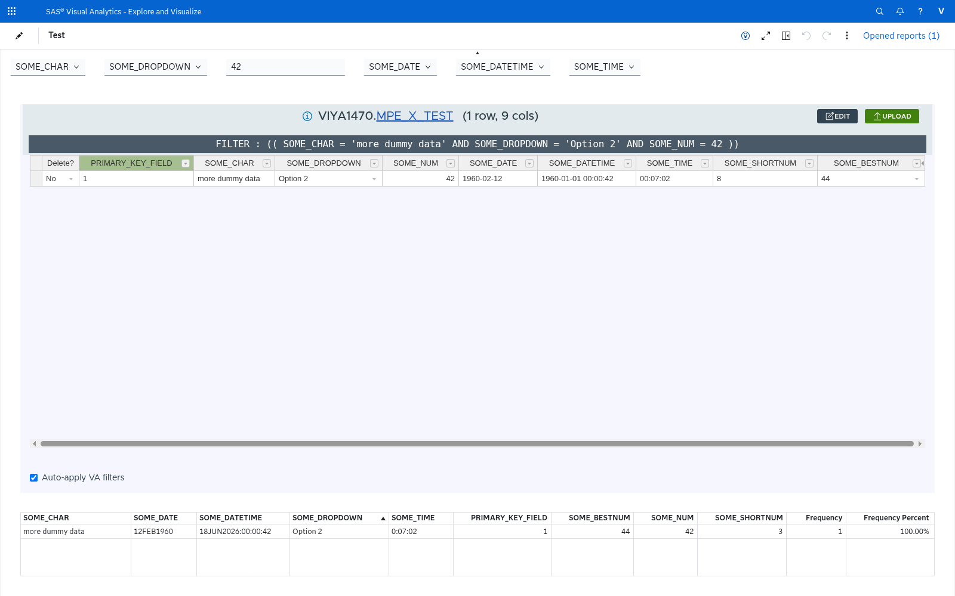Open PRIMARY_KEY_FIELD column filter menu
Viewport: 955px width, 596px height.
[186, 163]
